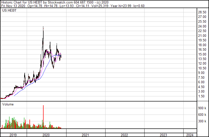The height and width of the screenshot is (137, 209).
Task: Select the 2019 year label on the timeline
Action: pyautogui.click(x=13, y=135)
